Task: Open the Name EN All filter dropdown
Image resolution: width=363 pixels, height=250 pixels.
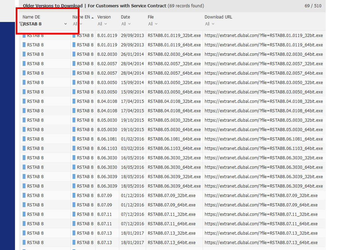Action: (77, 24)
